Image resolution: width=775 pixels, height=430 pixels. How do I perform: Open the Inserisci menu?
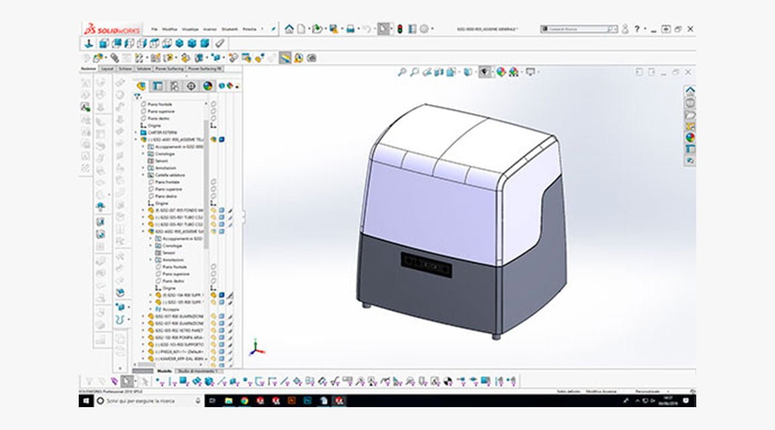210,29
